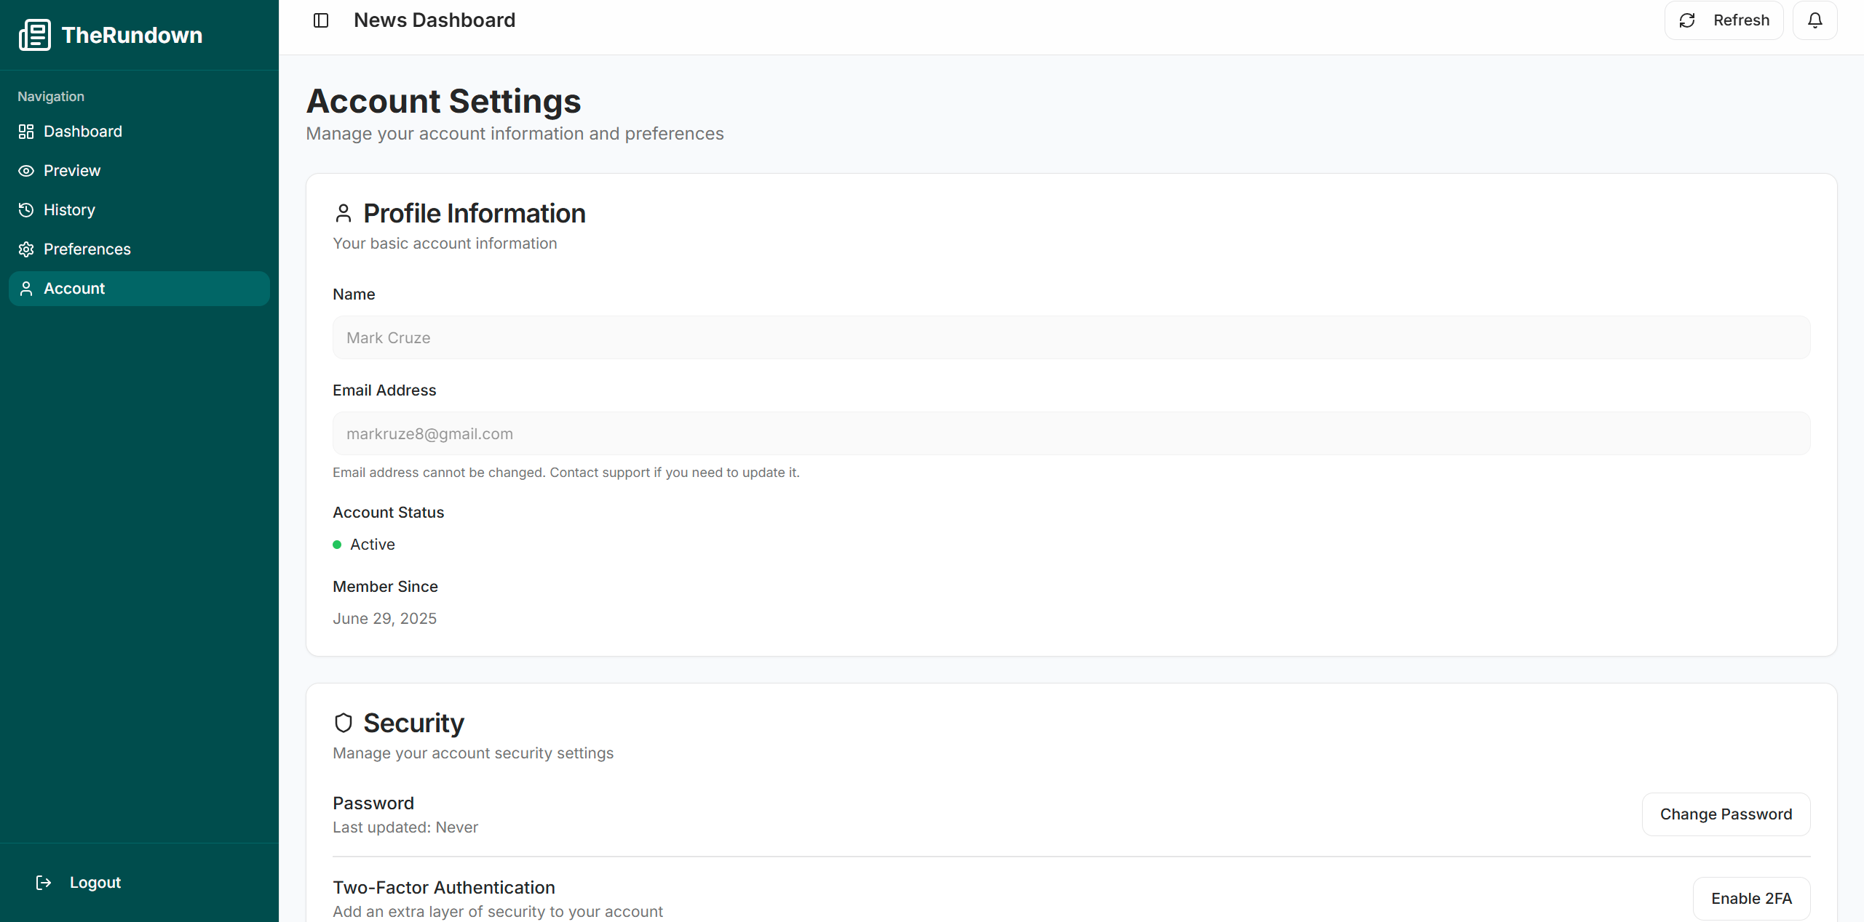
Task: Enable two-factor authentication with Enable 2FA
Action: 1751,899
